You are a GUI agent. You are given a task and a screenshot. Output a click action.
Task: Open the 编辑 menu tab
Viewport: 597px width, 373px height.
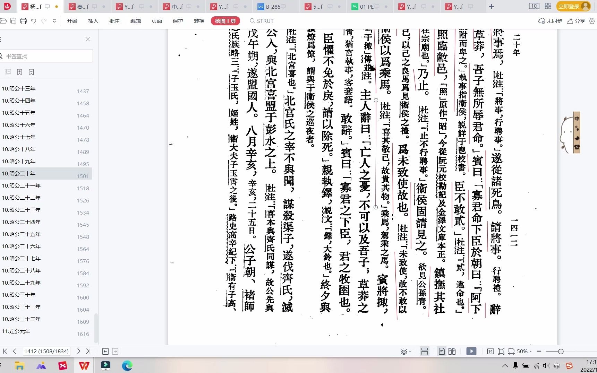click(x=136, y=21)
